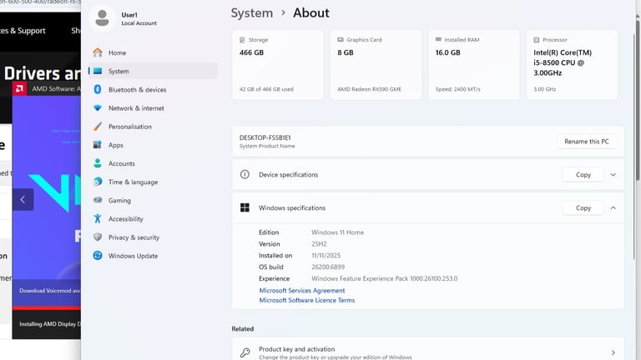Click the System breadcrumb link
The image size is (641, 360).
click(x=252, y=13)
